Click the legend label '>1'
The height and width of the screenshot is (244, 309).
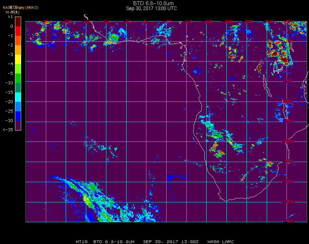10,17
